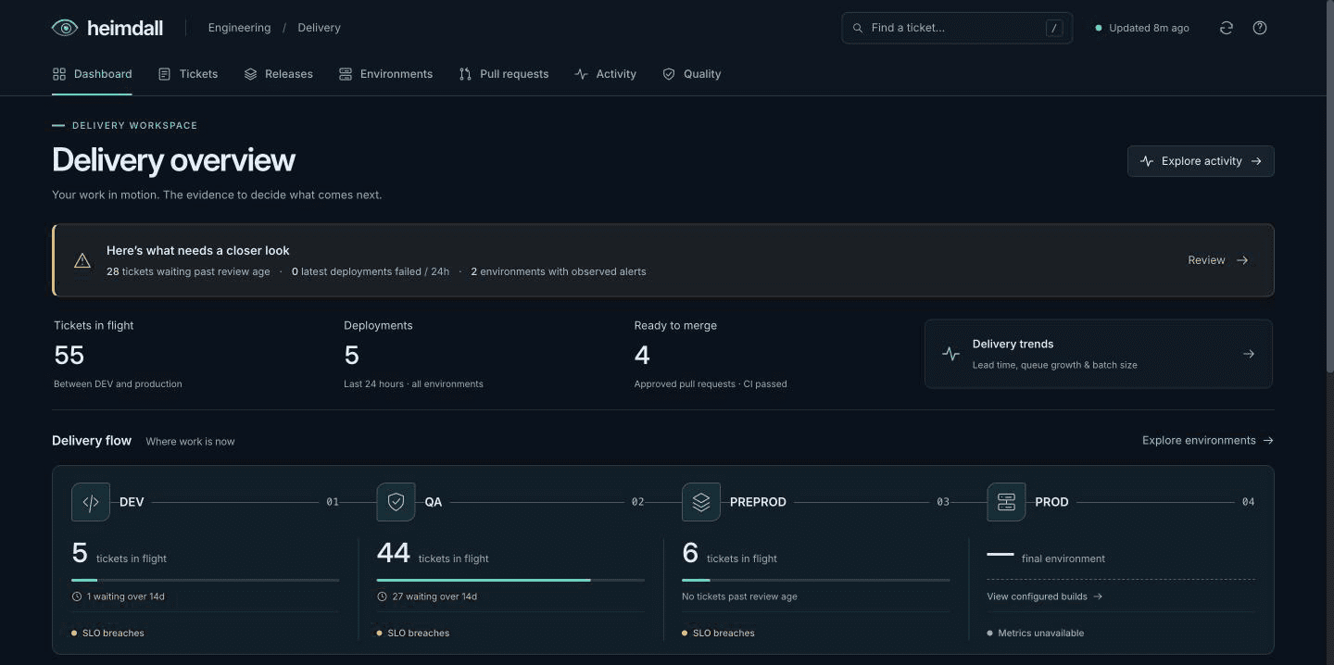Click the Updated 8m ago status text
Viewport: 1334px width, 665px height.
point(1149,28)
